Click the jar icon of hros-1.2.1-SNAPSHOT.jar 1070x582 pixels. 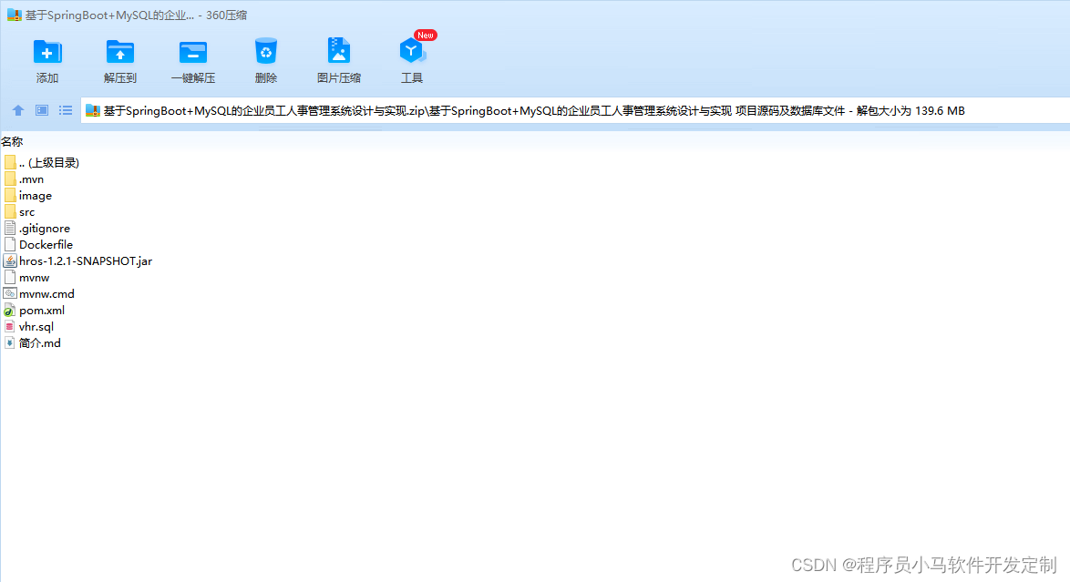coord(9,260)
